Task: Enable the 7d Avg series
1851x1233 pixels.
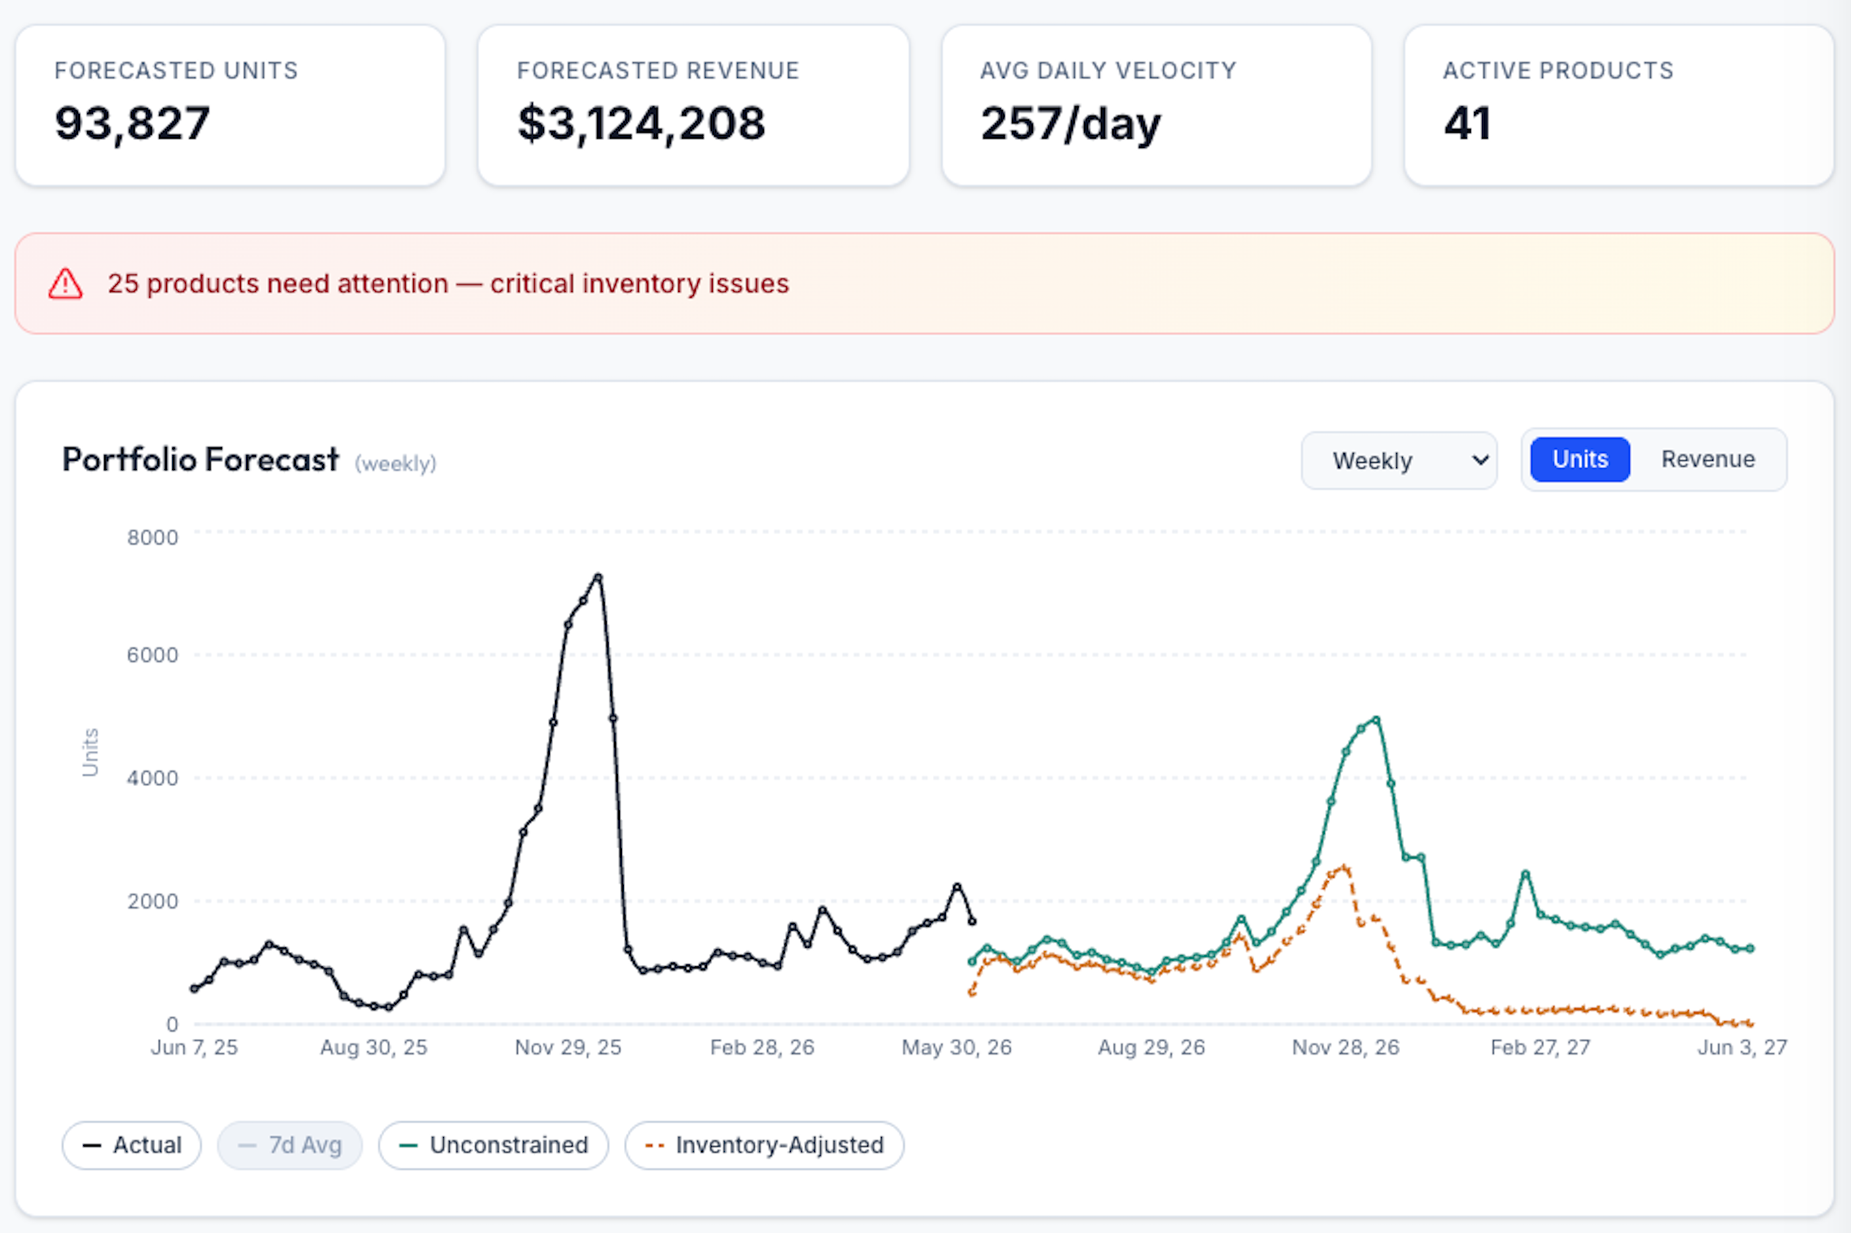Action: click(289, 1145)
